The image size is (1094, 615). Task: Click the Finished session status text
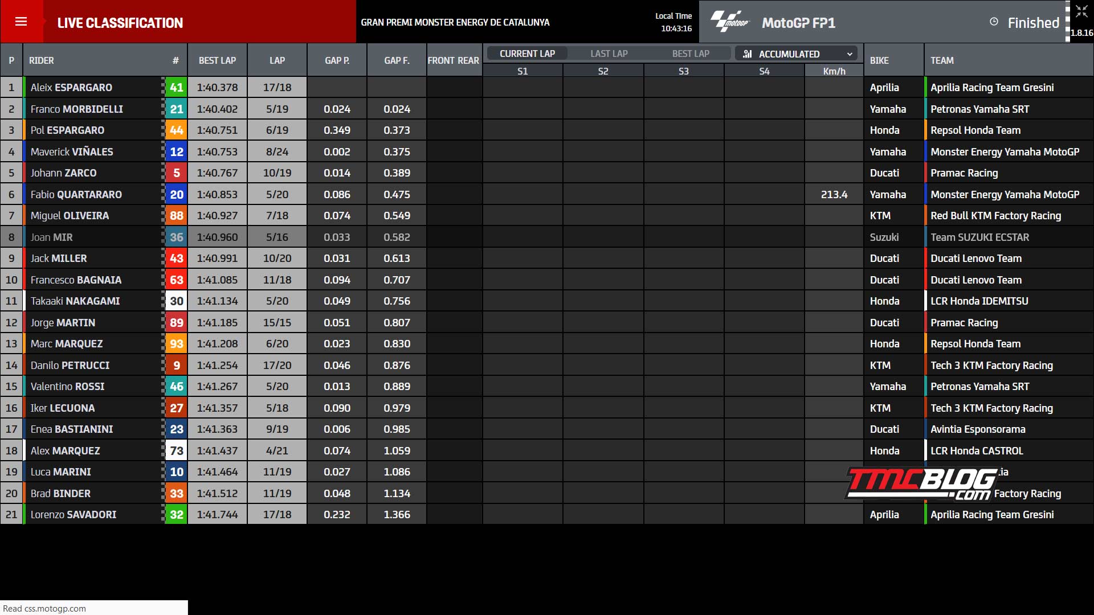pyautogui.click(x=1033, y=23)
